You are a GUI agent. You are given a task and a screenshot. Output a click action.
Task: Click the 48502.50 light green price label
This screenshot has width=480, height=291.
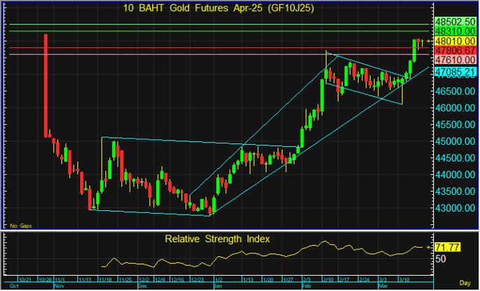[455, 23]
